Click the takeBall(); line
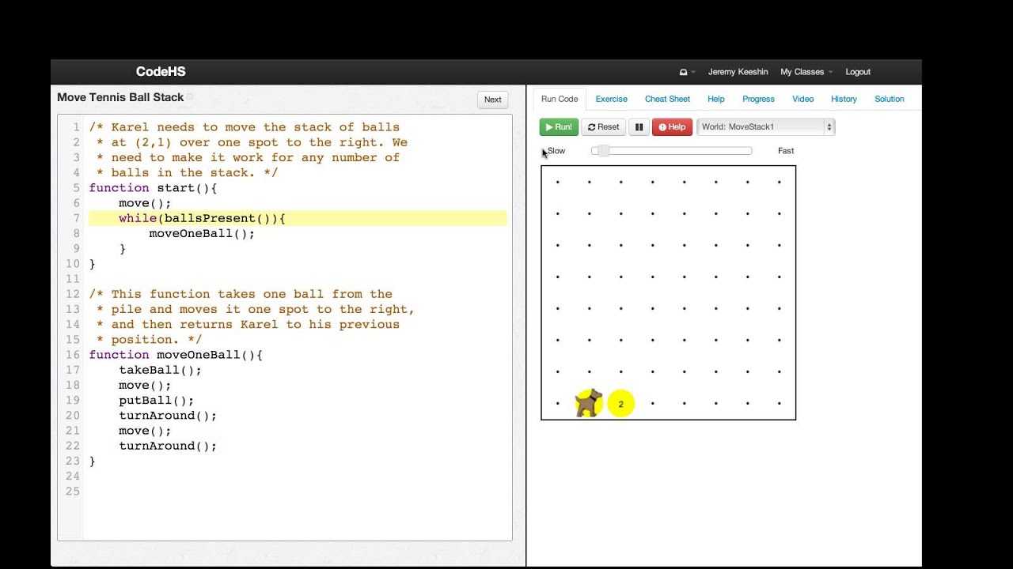 point(160,370)
